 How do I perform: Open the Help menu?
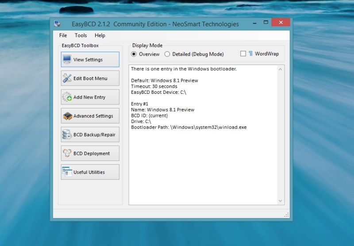coord(100,35)
